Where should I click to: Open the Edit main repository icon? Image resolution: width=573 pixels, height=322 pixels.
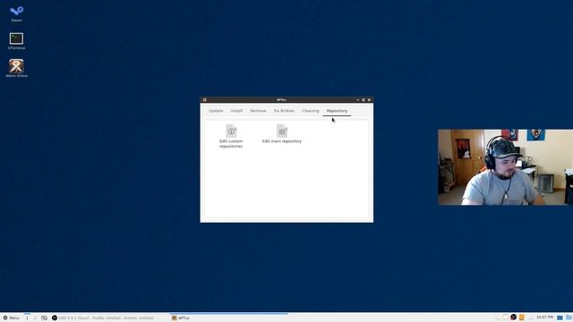pyautogui.click(x=282, y=134)
